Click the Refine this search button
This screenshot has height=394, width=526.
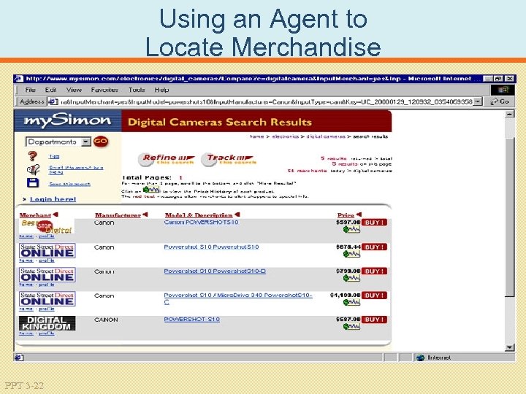[x=167, y=160]
